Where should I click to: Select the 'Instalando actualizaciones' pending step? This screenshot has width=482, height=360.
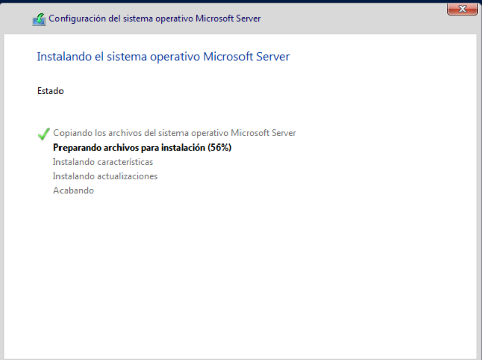(x=105, y=176)
